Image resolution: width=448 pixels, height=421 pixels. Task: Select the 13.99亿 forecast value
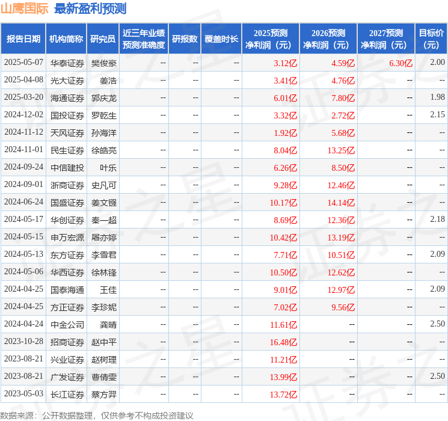tap(283, 377)
